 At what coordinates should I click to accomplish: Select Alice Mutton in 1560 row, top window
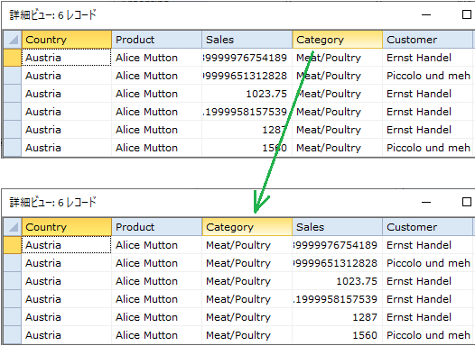click(x=157, y=148)
